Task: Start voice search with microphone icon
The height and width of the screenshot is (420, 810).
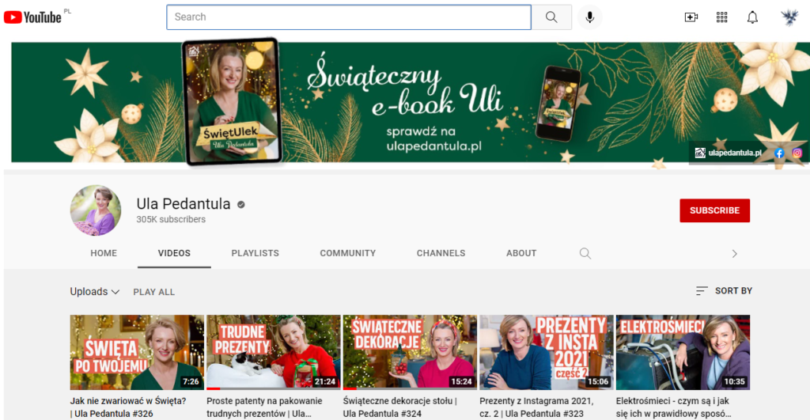Action: click(589, 17)
